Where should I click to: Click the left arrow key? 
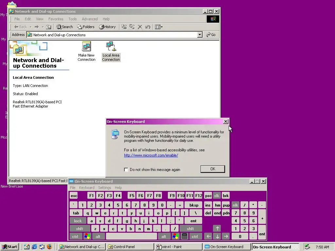tap(208, 236)
